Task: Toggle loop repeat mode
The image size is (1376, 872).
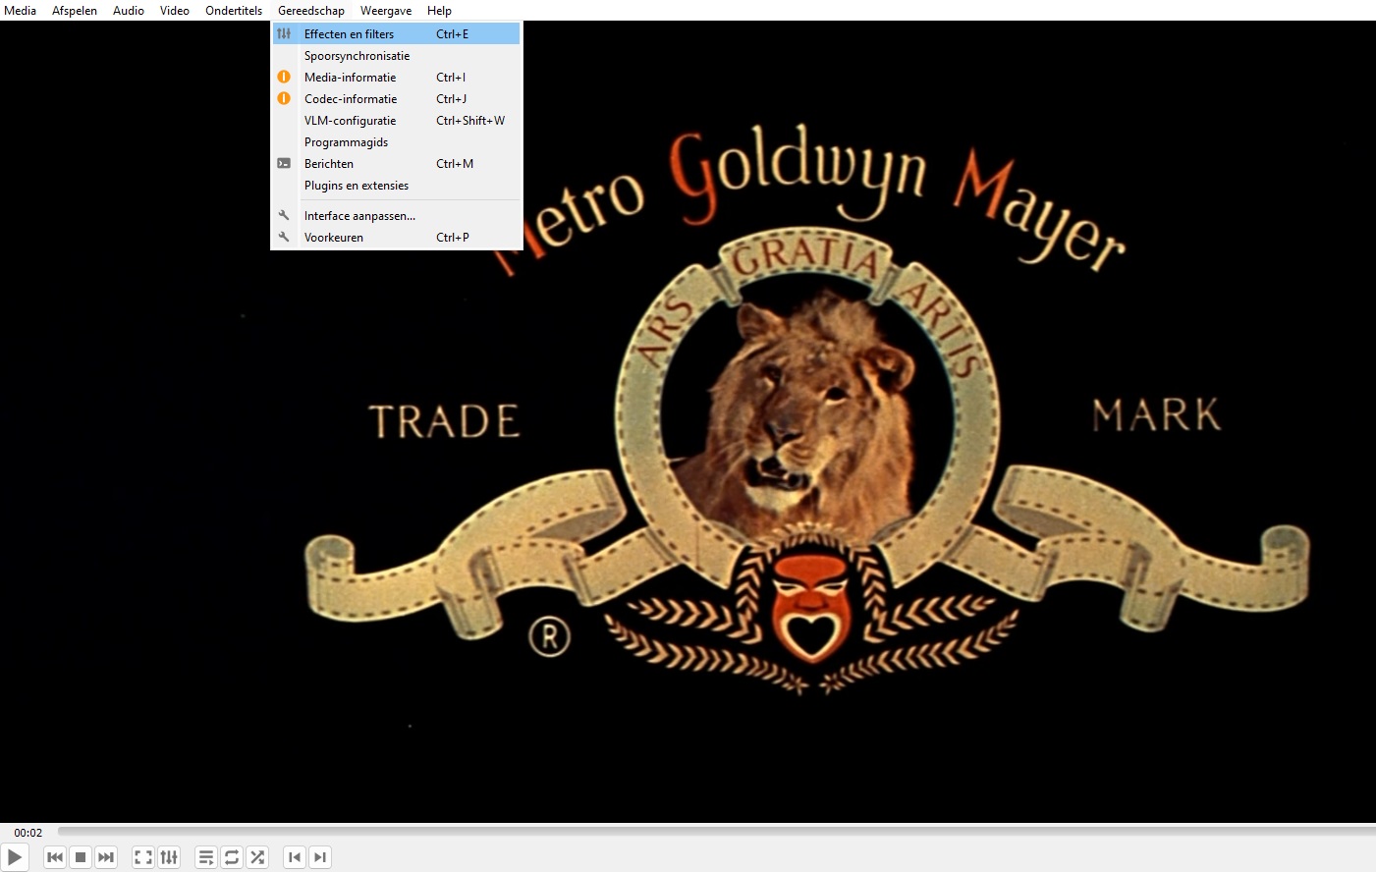Action: click(232, 857)
